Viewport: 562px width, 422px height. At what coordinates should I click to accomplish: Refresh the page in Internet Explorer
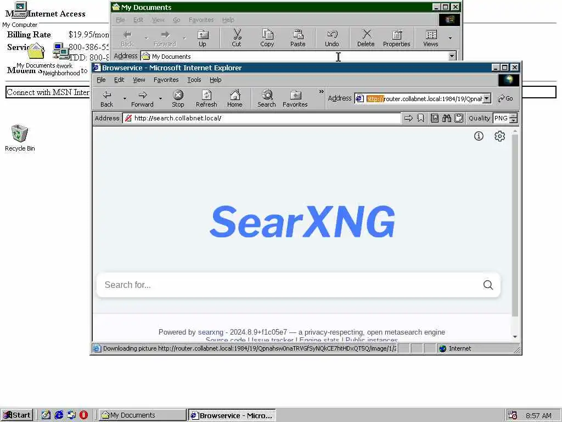206,99
